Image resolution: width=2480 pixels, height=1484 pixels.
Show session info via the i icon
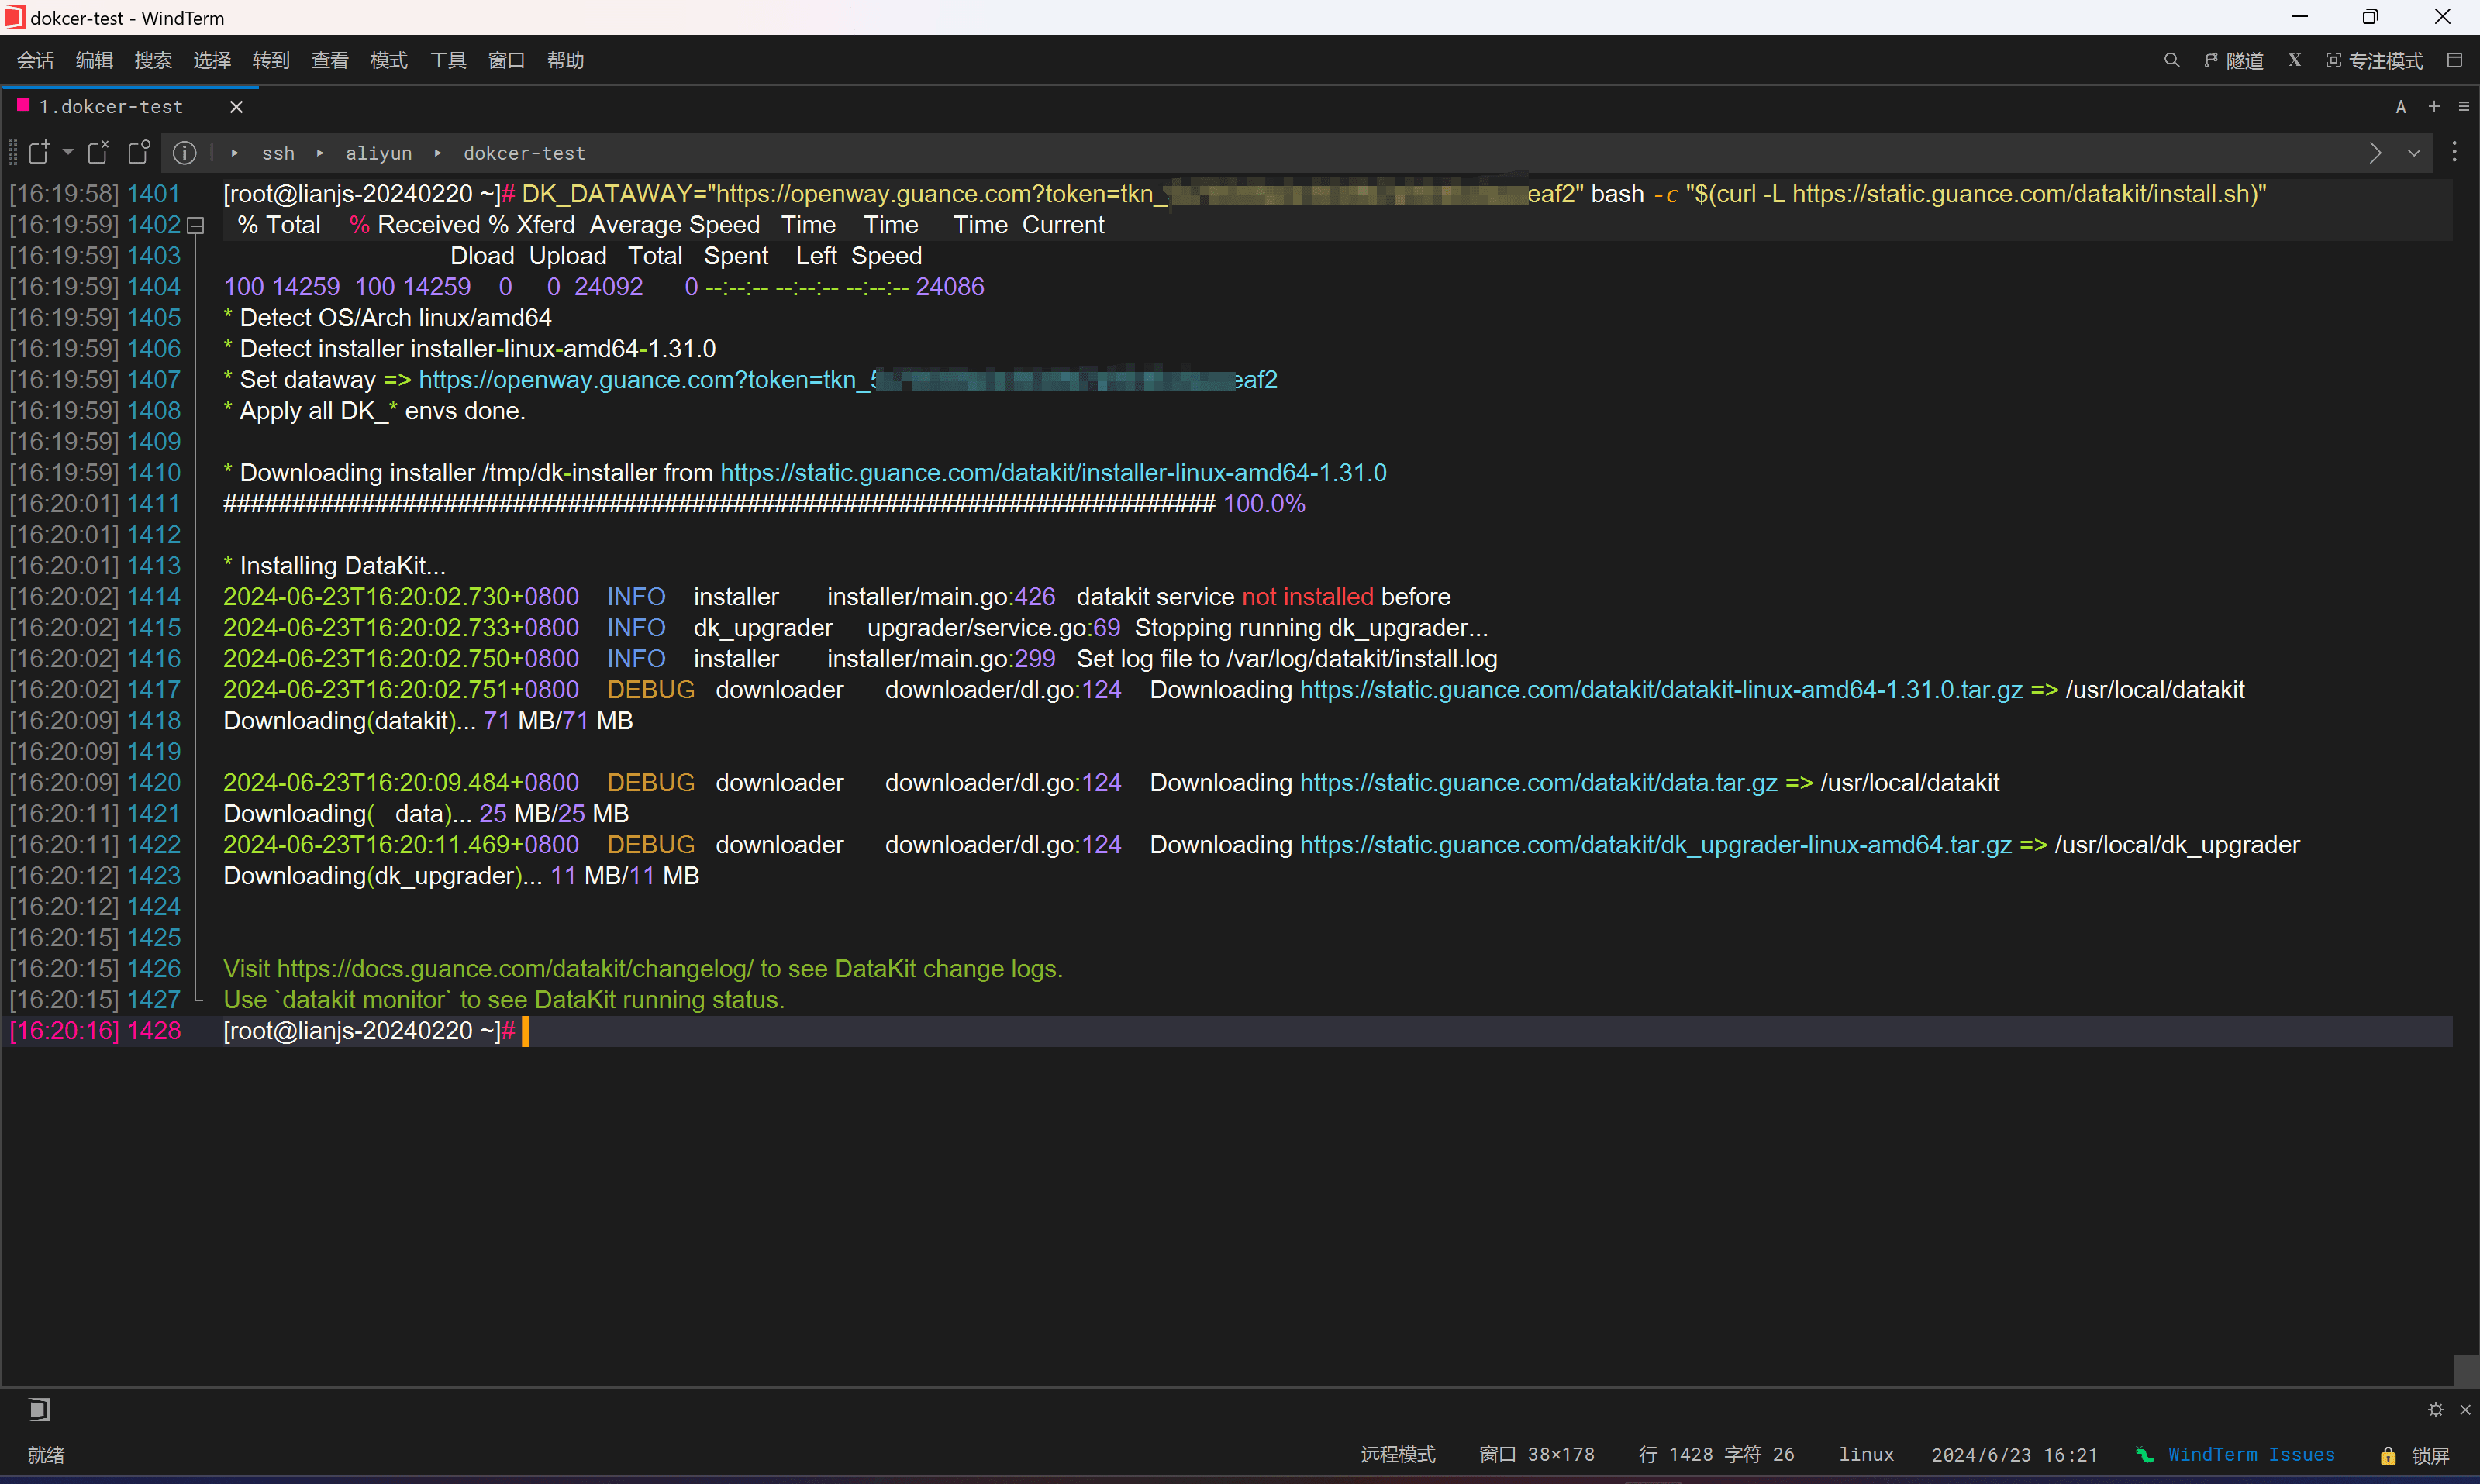pyautogui.click(x=184, y=152)
